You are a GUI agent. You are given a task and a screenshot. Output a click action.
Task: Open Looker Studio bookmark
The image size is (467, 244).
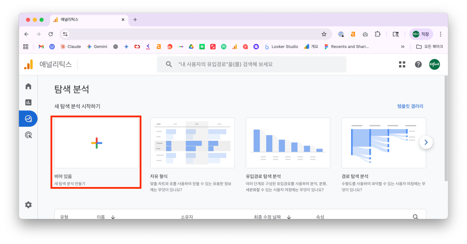click(281, 47)
